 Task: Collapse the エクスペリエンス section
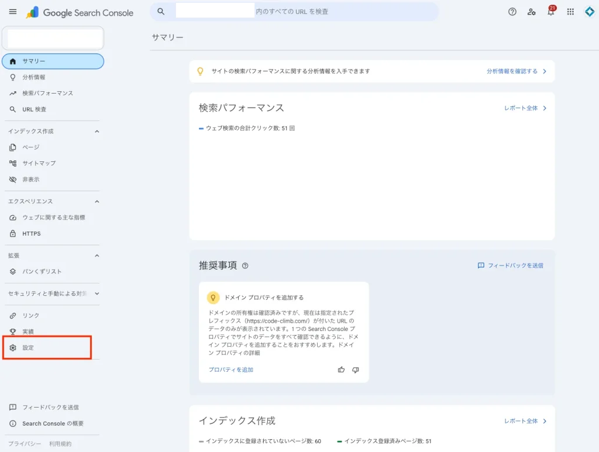point(97,202)
